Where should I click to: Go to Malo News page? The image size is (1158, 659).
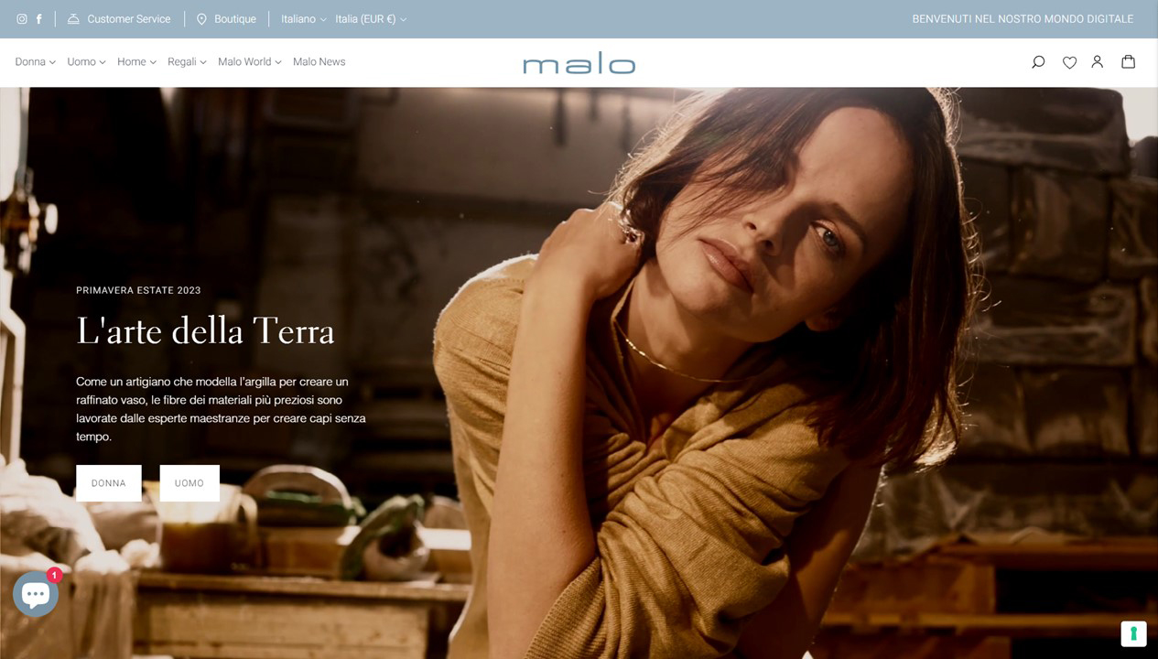pos(319,61)
